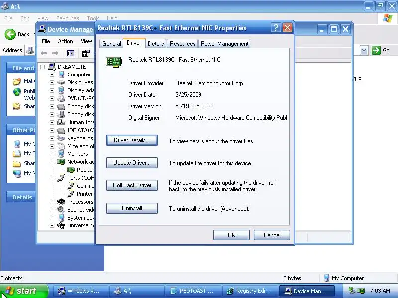
Task: Open the Explorer window's Edit menu
Action: (25, 18)
